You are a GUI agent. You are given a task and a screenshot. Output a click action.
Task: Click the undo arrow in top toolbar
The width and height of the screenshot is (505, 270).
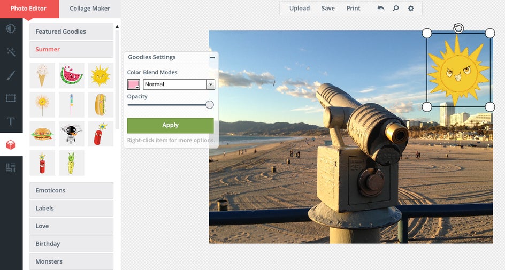pyautogui.click(x=381, y=9)
